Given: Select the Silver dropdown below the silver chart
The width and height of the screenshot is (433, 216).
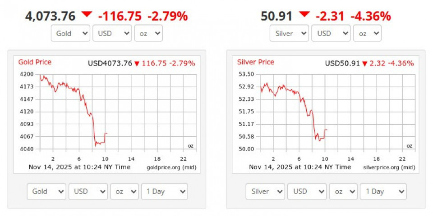Looking at the screenshot, I should 265,191.
